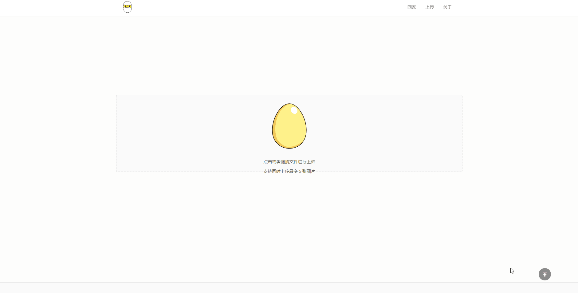The image size is (578, 293).
Task: Open the 上传 navigation link
Action: [x=429, y=7]
